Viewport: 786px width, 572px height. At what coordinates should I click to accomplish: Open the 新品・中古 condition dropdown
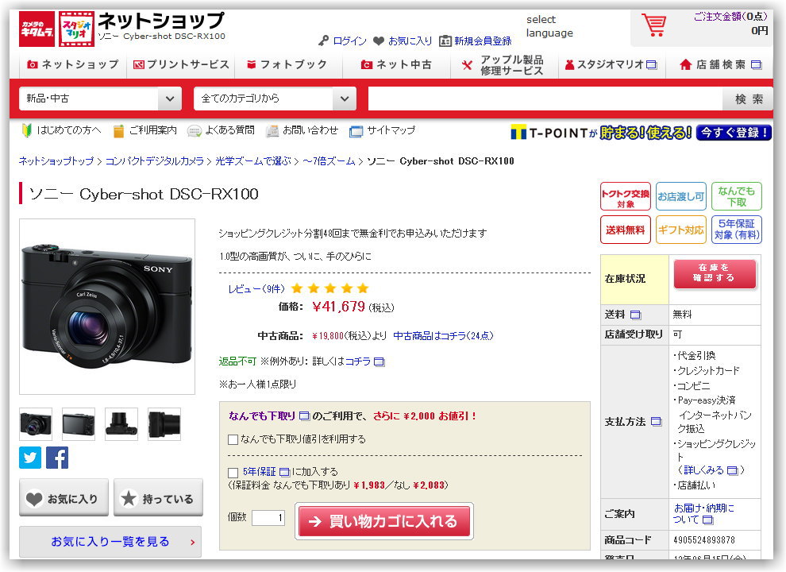point(100,99)
